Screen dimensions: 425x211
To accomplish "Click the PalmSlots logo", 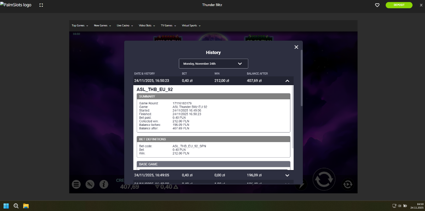I will 16,5.
